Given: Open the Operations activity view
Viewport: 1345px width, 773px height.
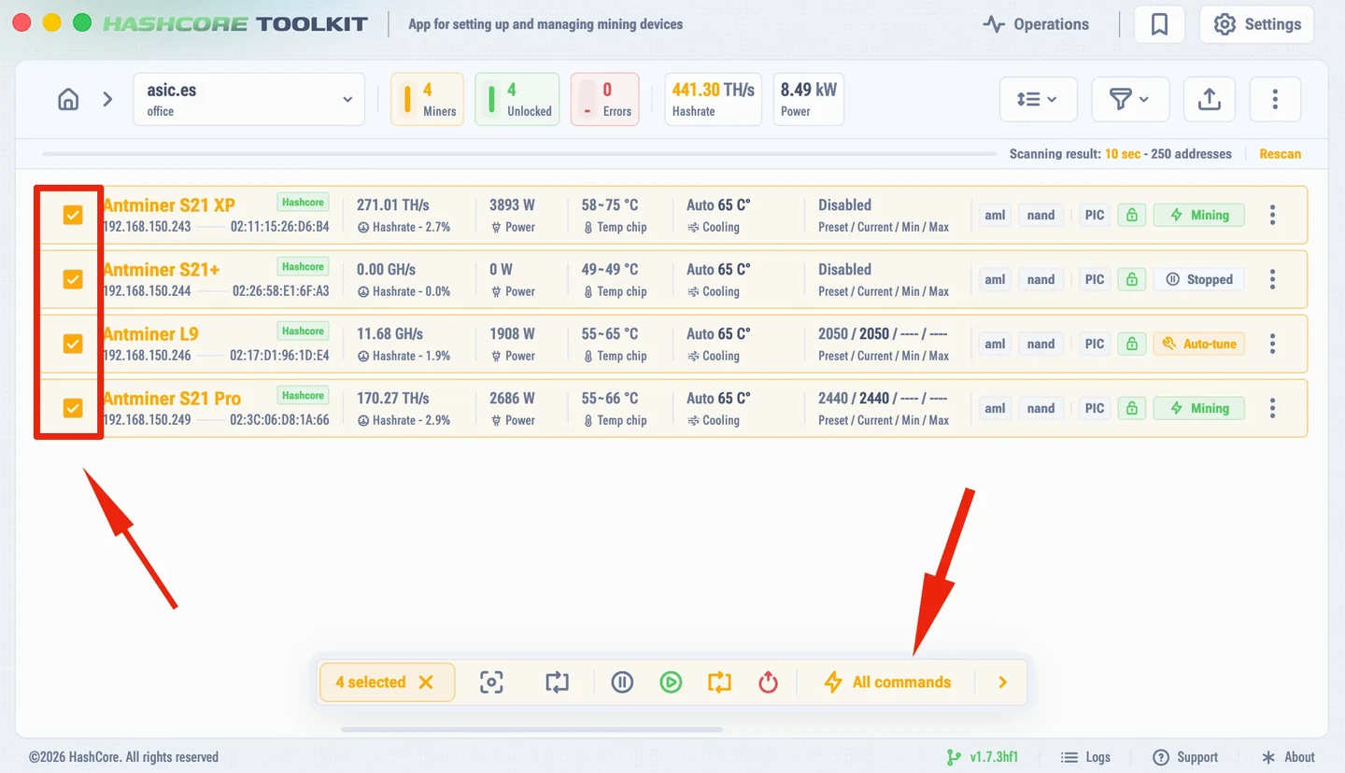Looking at the screenshot, I should pos(1036,24).
